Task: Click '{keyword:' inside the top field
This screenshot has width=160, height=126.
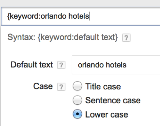Action: [x=24, y=16]
